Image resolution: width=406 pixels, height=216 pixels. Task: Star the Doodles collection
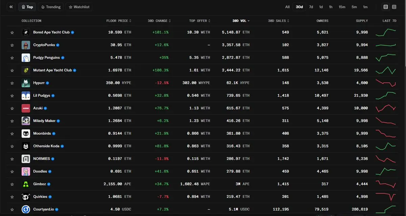(12, 171)
